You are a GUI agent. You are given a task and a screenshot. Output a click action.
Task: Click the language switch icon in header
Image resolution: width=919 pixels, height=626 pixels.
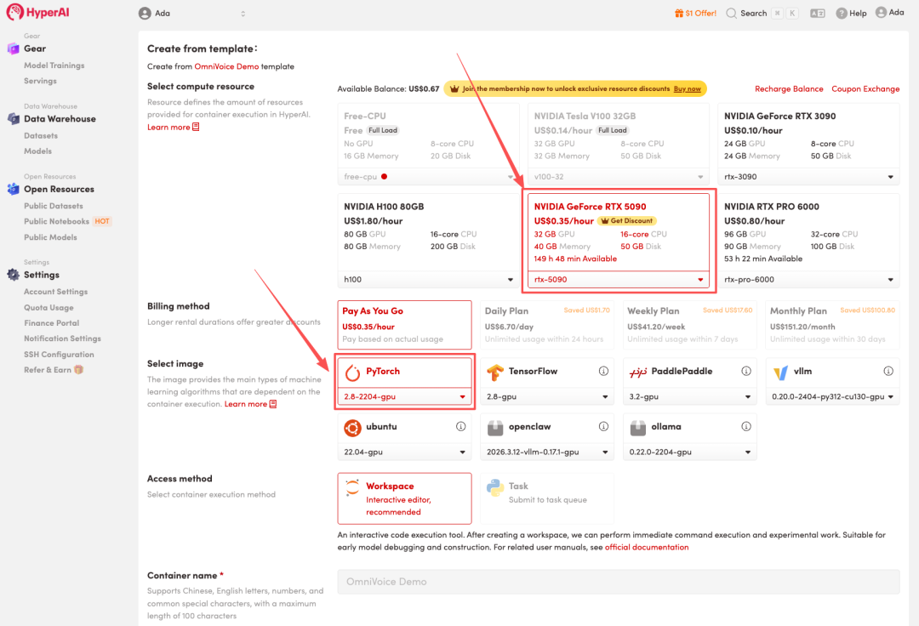pyautogui.click(x=818, y=13)
